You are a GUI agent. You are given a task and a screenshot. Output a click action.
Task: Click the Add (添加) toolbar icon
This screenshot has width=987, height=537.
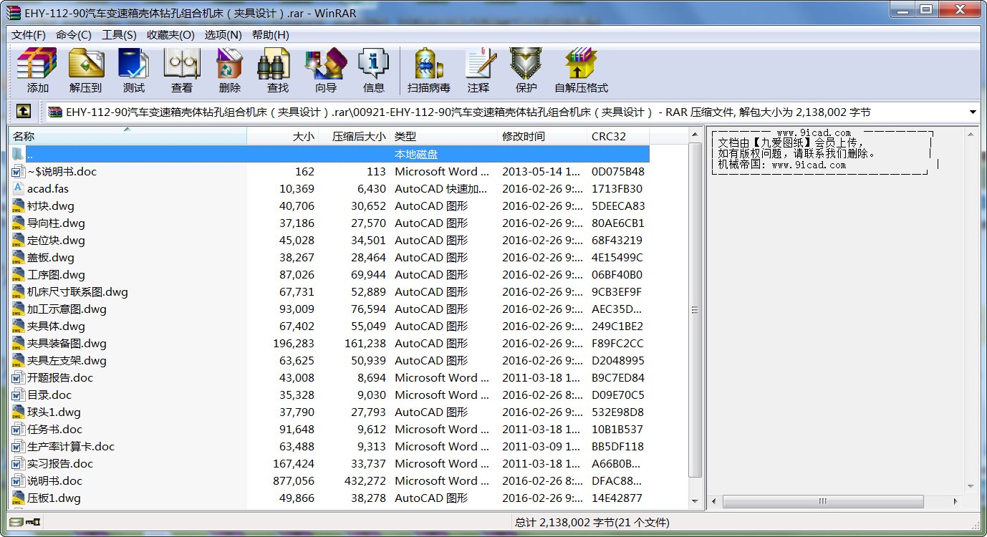37,69
